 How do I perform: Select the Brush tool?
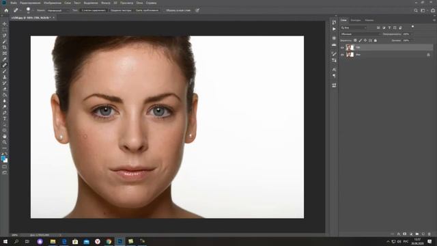coord(5,71)
